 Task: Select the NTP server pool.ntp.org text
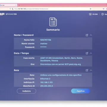click(x=75, y=64)
